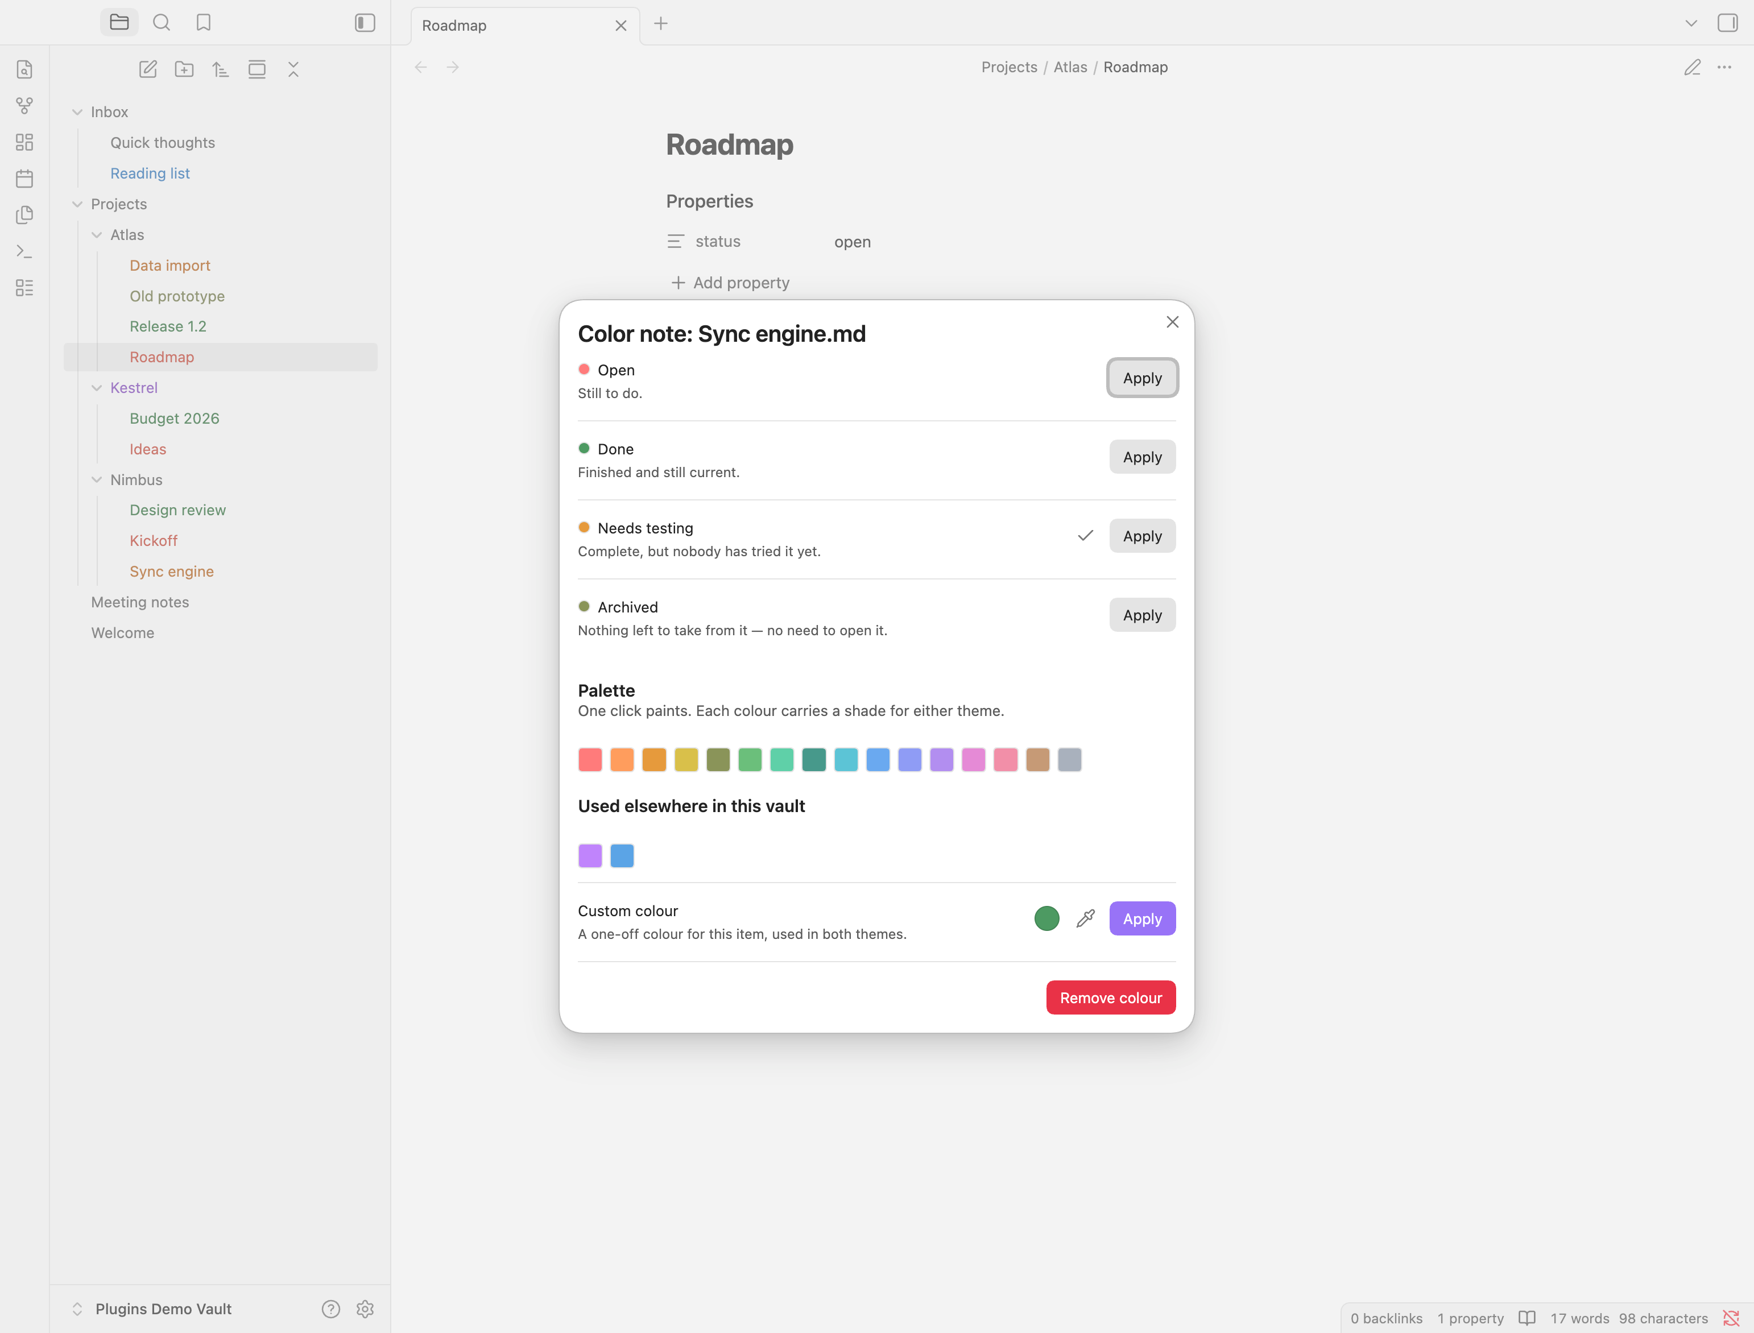The width and height of the screenshot is (1754, 1333).
Task: Collapse the Nimbus folder
Action: (97, 479)
